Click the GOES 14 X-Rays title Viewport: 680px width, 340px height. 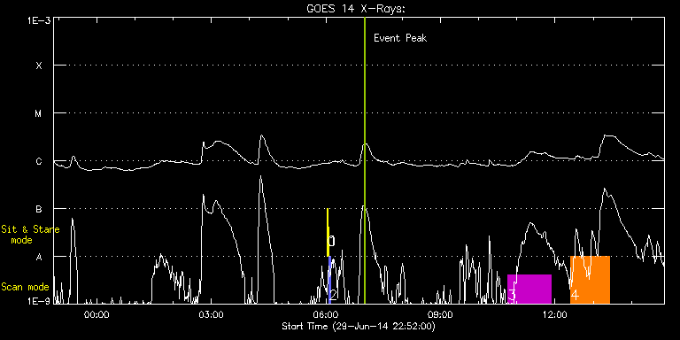click(x=356, y=9)
